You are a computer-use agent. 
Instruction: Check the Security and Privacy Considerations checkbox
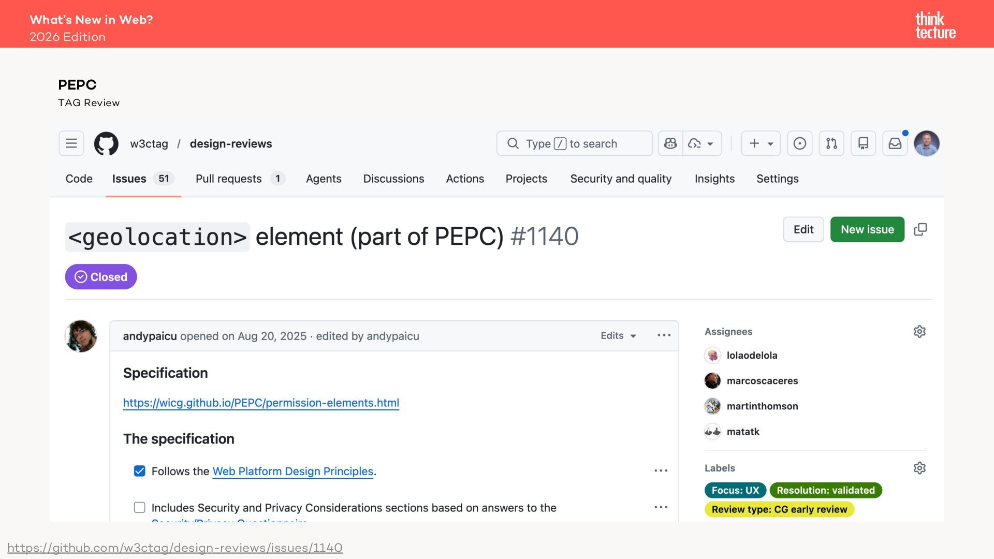click(139, 508)
